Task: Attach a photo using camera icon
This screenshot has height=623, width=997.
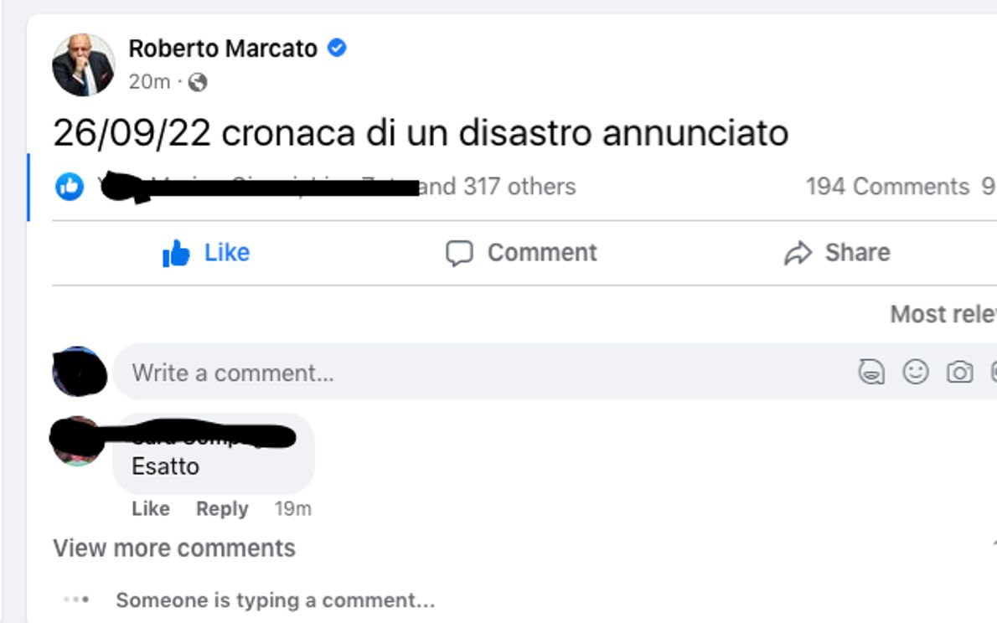Action: (x=959, y=372)
